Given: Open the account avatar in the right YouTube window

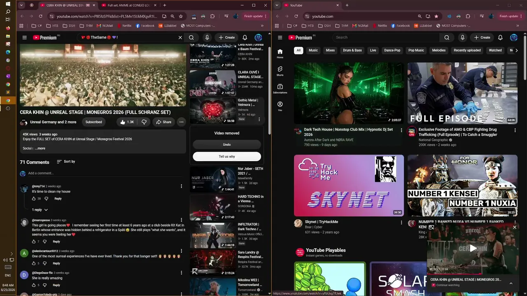Looking at the screenshot, I should pyautogui.click(x=514, y=37).
